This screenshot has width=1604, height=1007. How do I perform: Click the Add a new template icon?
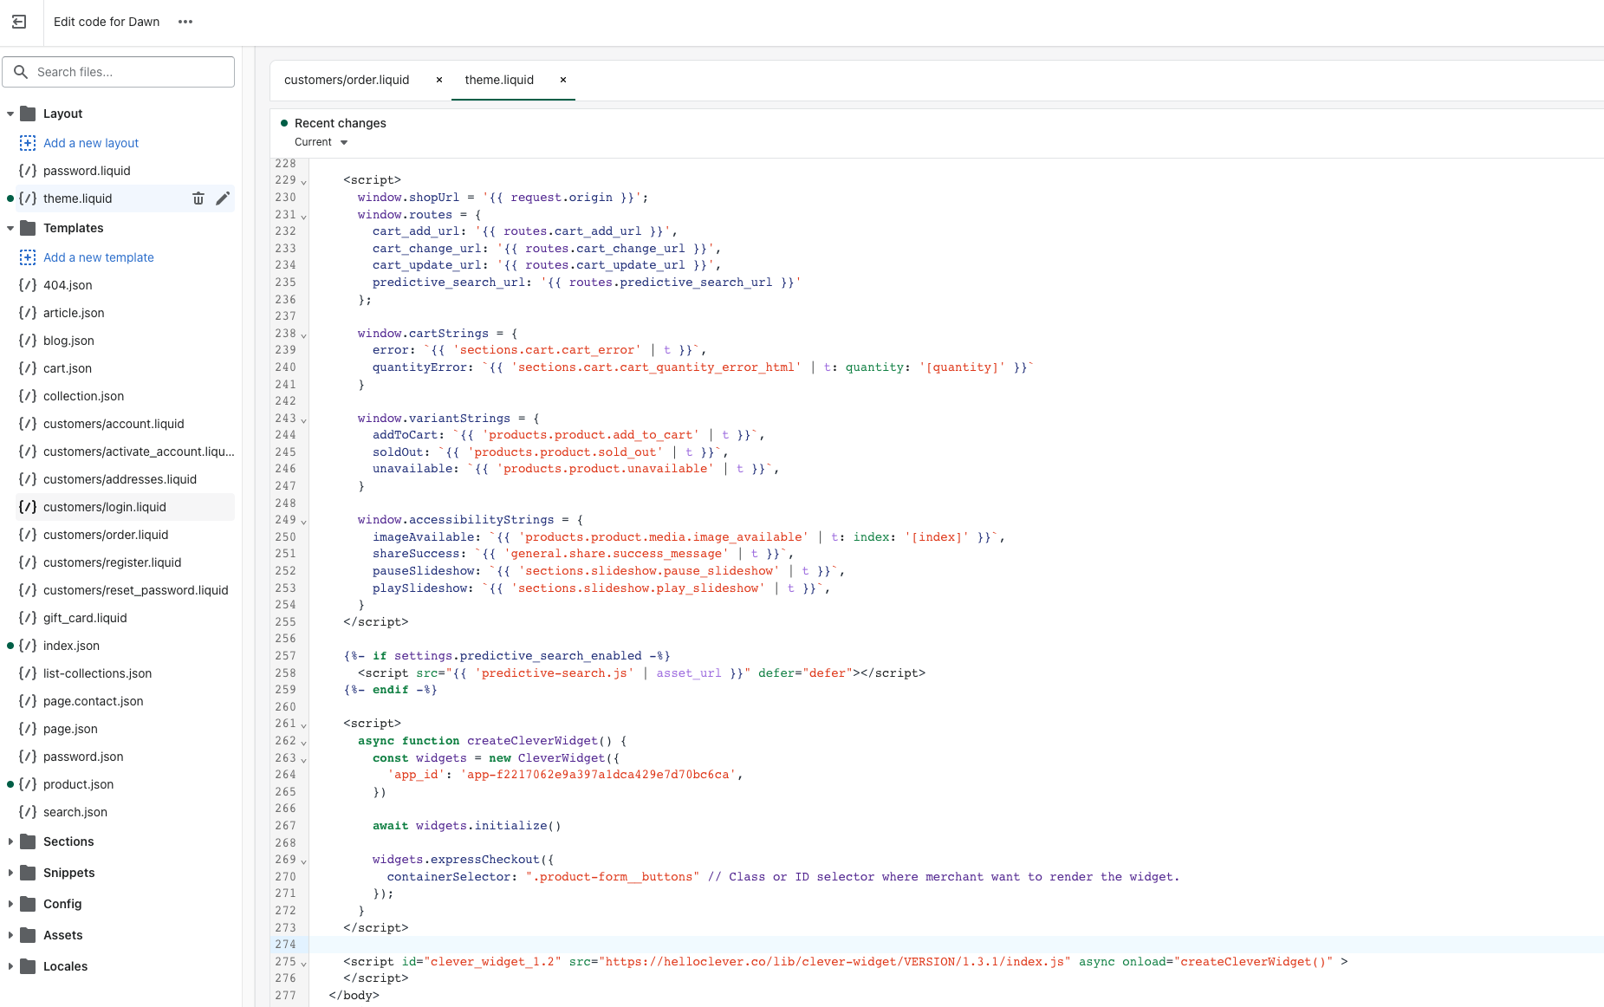point(28,257)
